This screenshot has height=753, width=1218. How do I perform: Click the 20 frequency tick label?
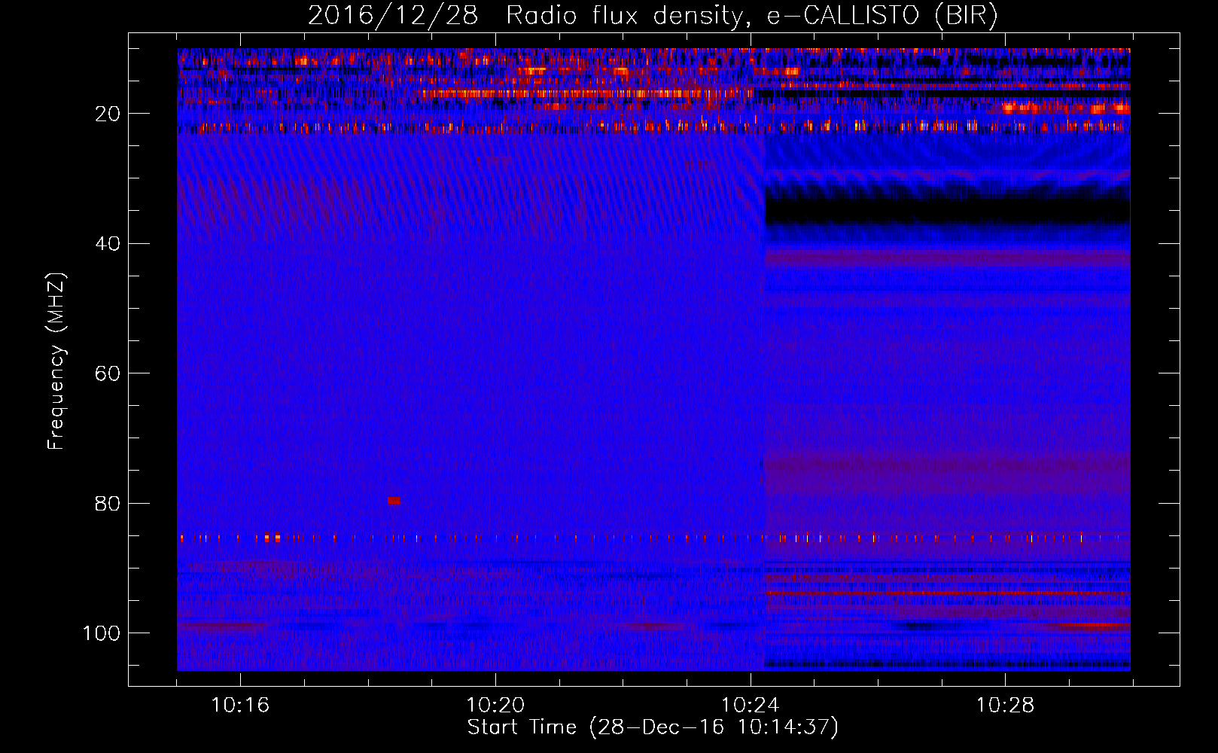pyautogui.click(x=108, y=114)
